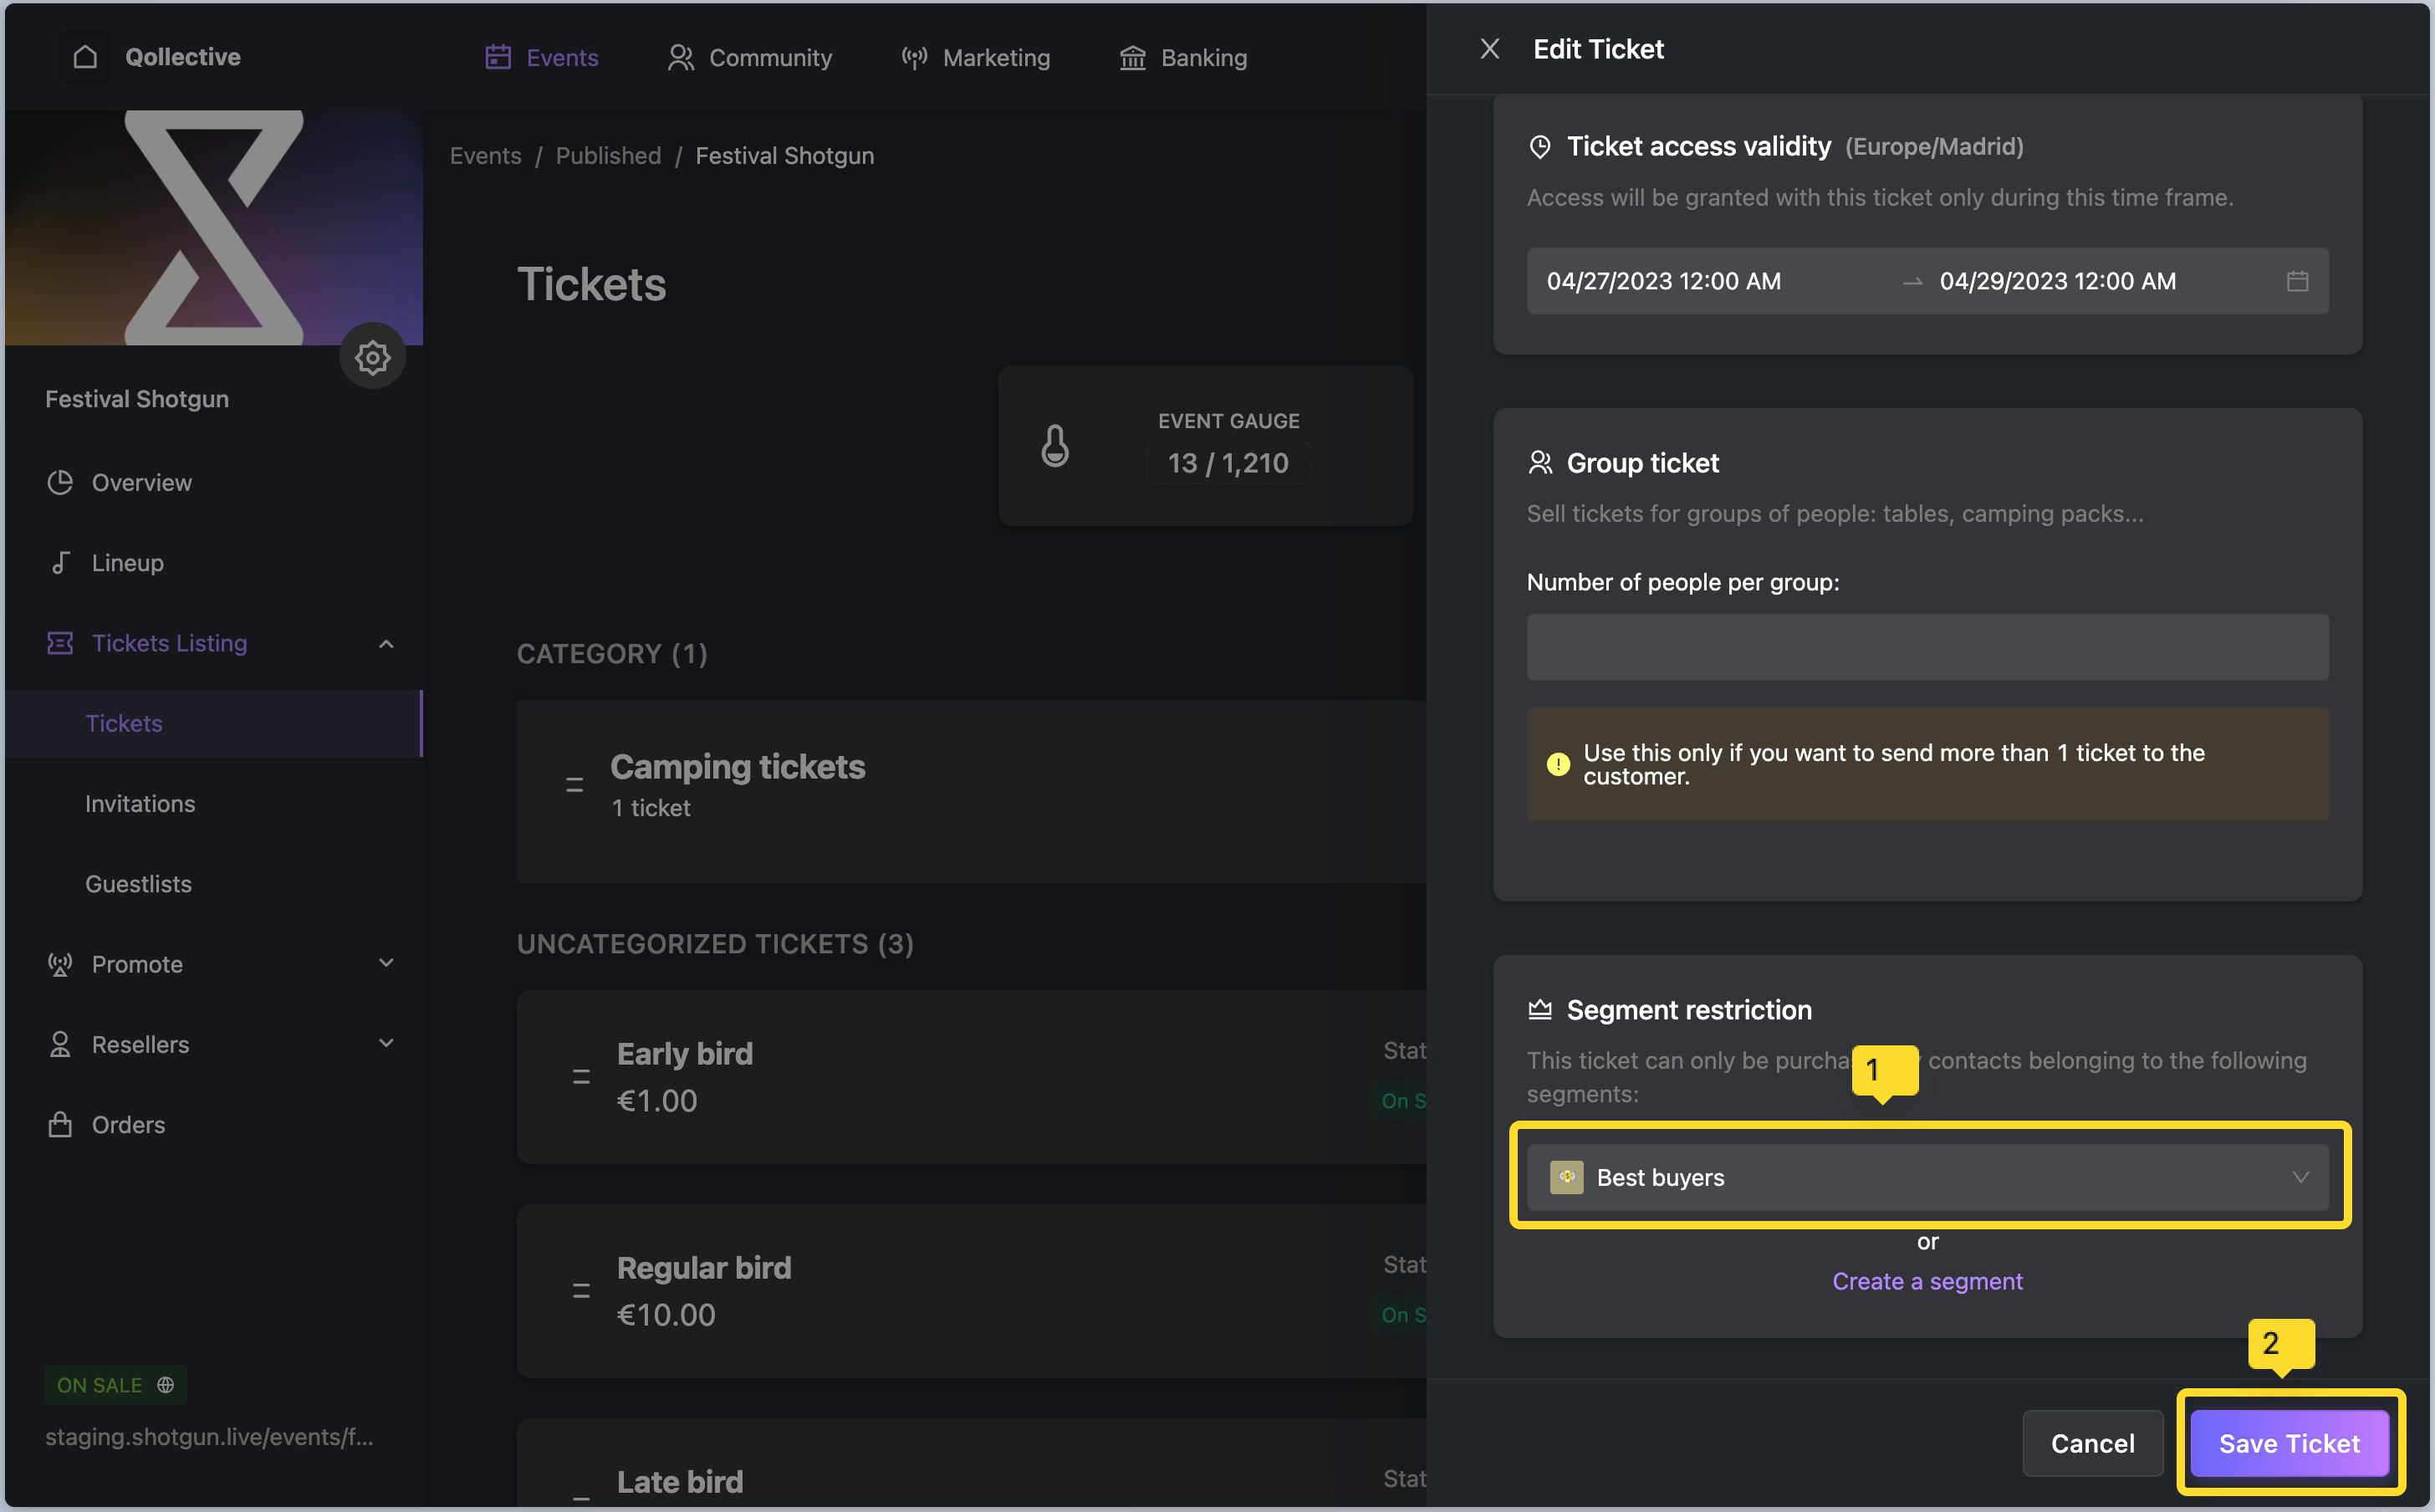Click the 13 / 1,210 gauge value
Viewport: 2435px width, 1512px height.
(1228, 463)
